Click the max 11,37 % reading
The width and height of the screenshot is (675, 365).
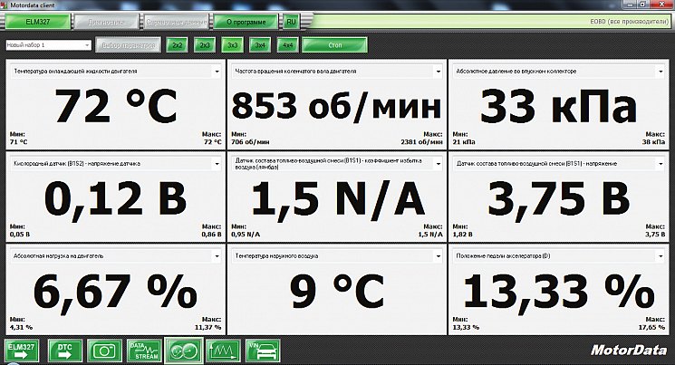(207, 328)
